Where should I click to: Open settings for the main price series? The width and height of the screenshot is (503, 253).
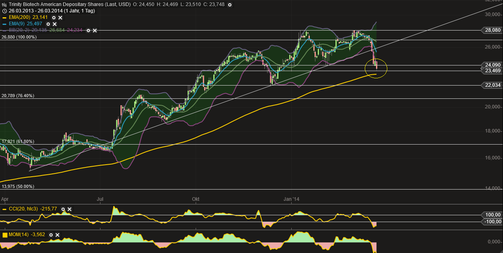coord(229,6)
